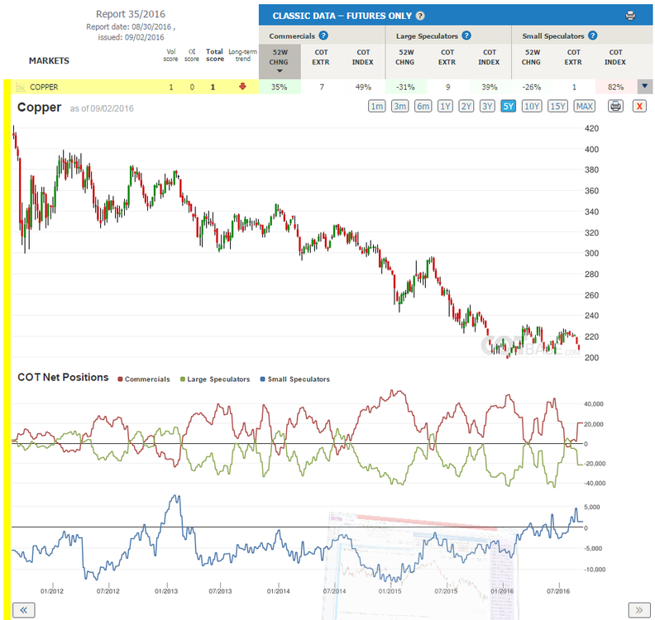This screenshot has width=655, height=620.
Task: Click the COPPER market name
Action: (x=44, y=87)
